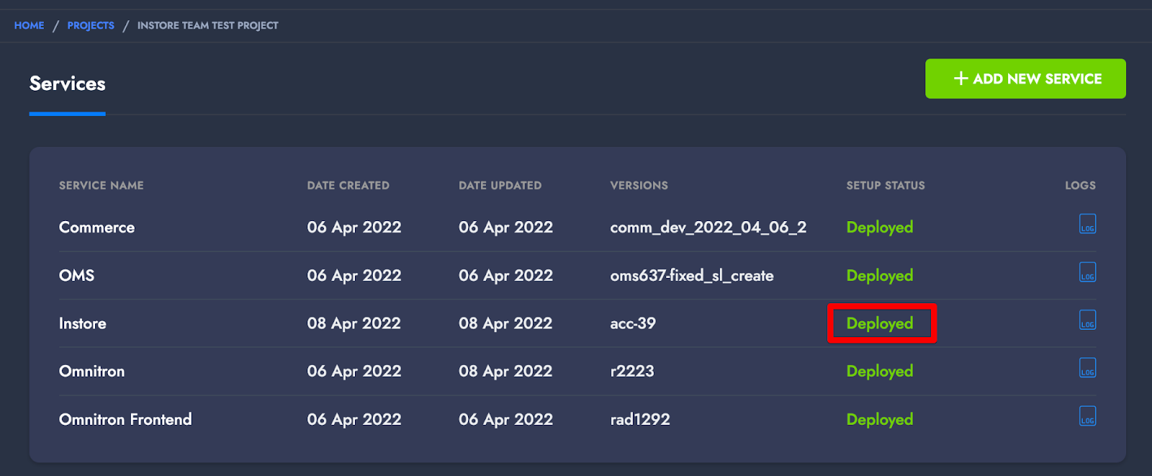Select the Services tab

(x=67, y=84)
